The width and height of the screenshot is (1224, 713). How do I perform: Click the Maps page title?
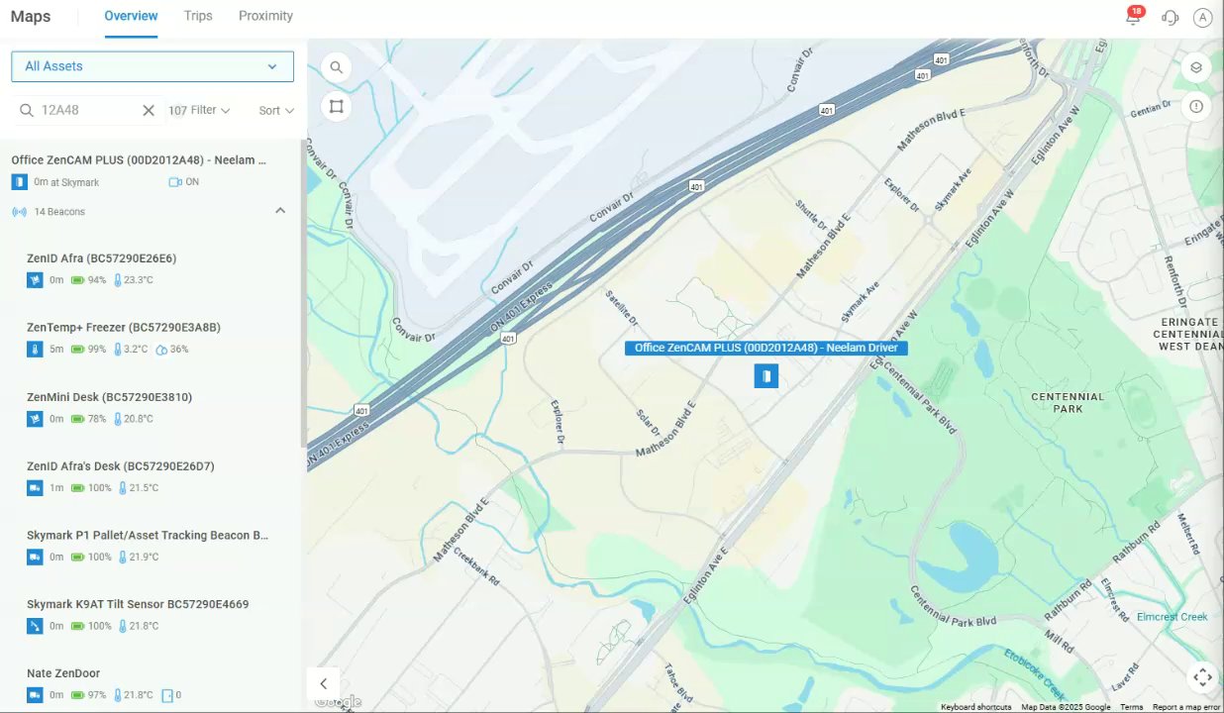tap(31, 16)
